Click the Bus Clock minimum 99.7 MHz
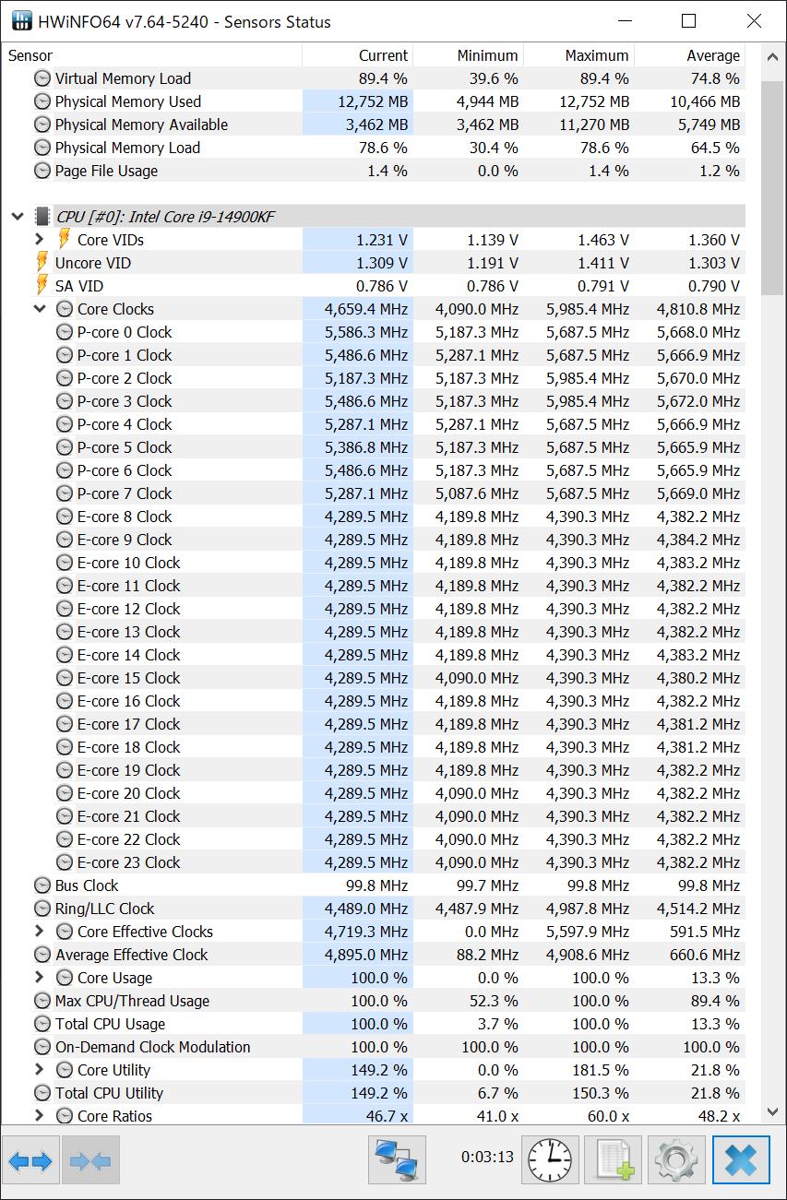 click(482, 885)
